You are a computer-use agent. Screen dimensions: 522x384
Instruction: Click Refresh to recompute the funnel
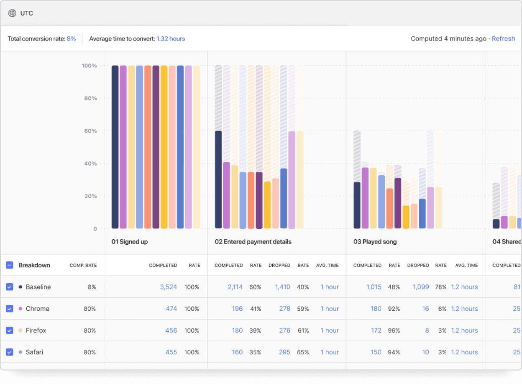tap(503, 38)
